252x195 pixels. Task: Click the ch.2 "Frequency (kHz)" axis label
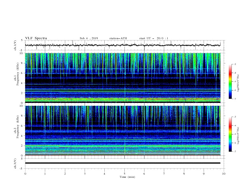[x=18, y=127]
